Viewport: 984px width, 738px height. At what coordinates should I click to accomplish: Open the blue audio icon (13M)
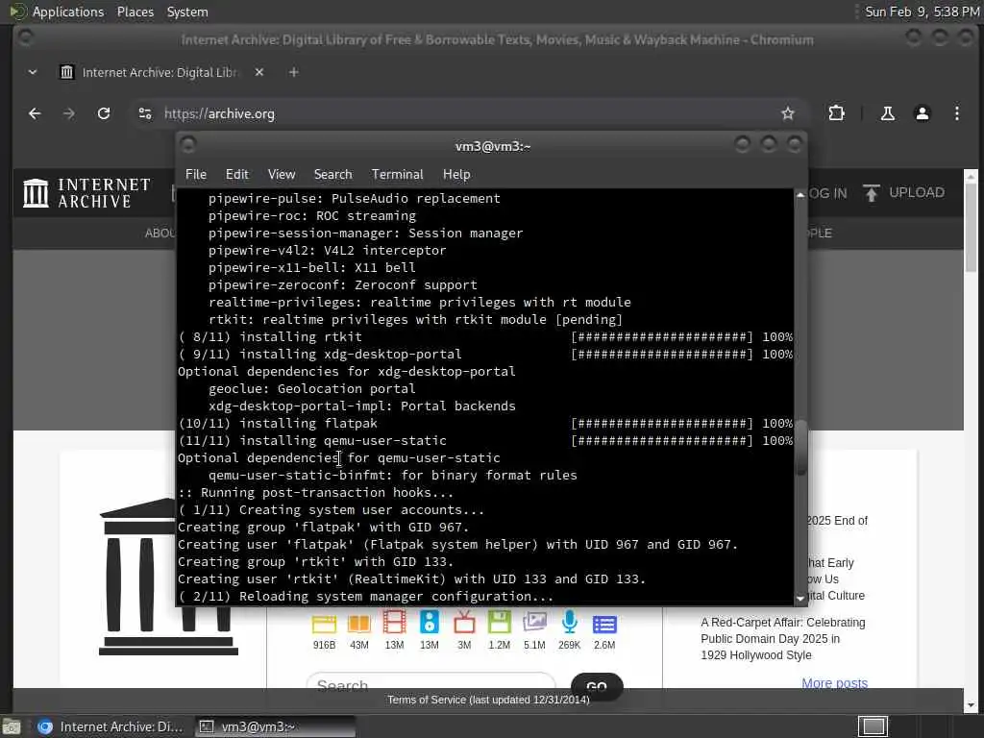430,622
